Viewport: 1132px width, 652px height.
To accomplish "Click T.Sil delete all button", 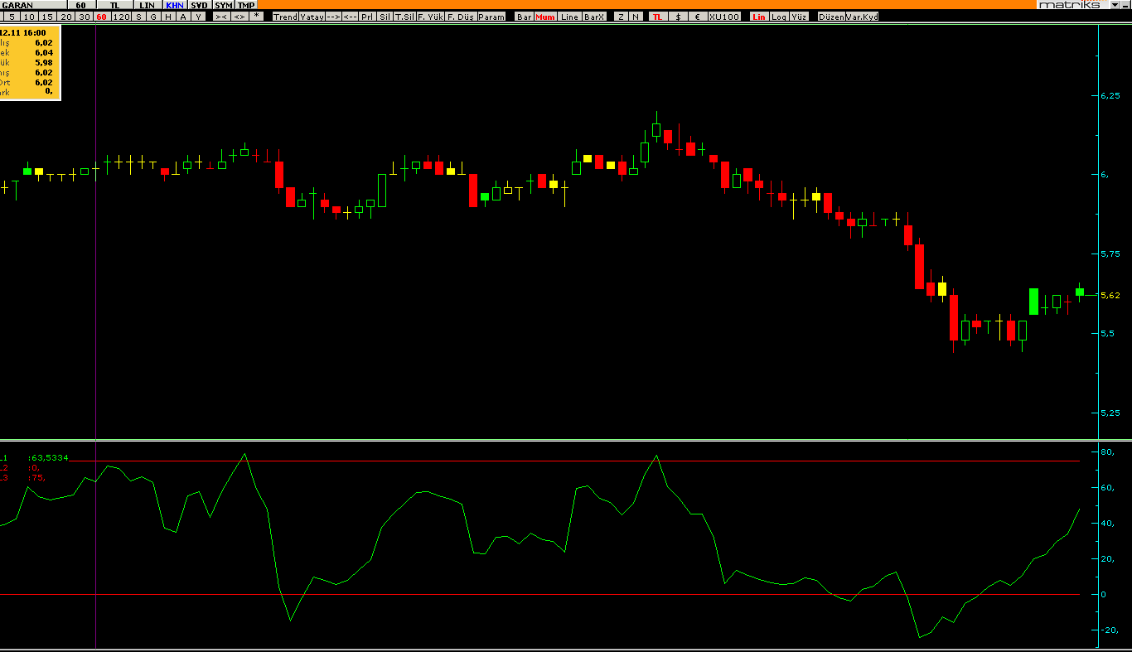I will pos(404,17).
